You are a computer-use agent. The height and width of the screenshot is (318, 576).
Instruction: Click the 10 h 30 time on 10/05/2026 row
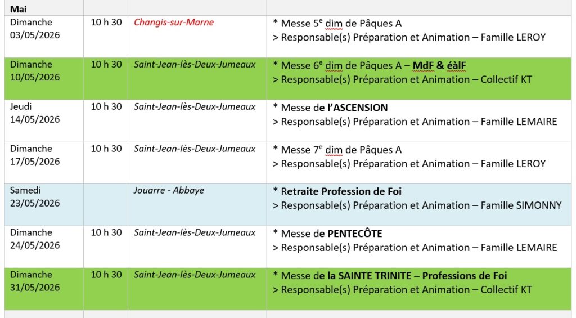[106, 65]
